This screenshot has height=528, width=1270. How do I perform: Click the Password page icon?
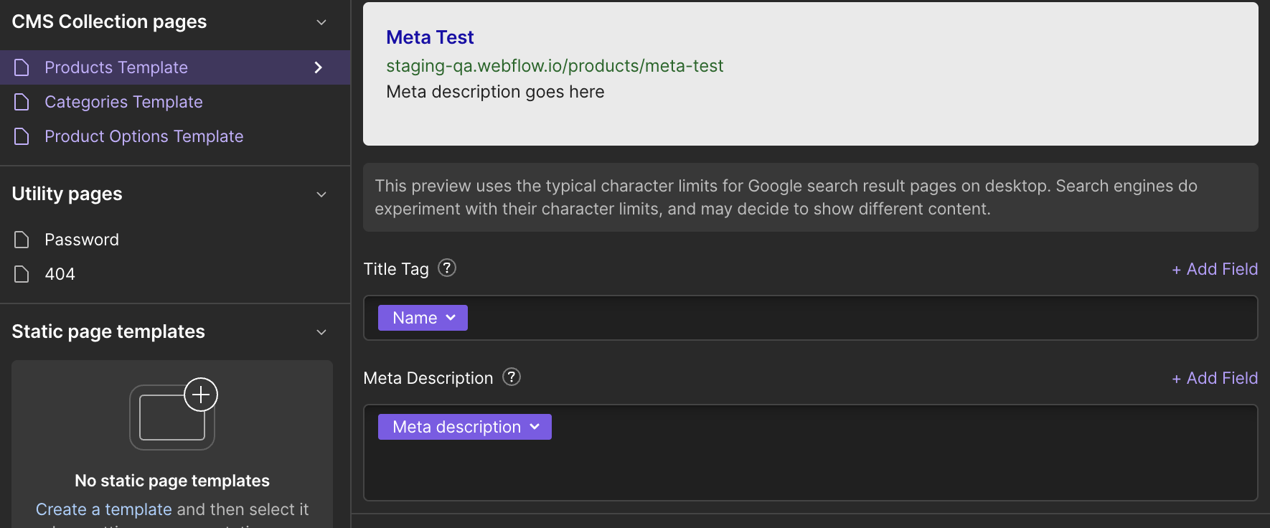point(22,240)
